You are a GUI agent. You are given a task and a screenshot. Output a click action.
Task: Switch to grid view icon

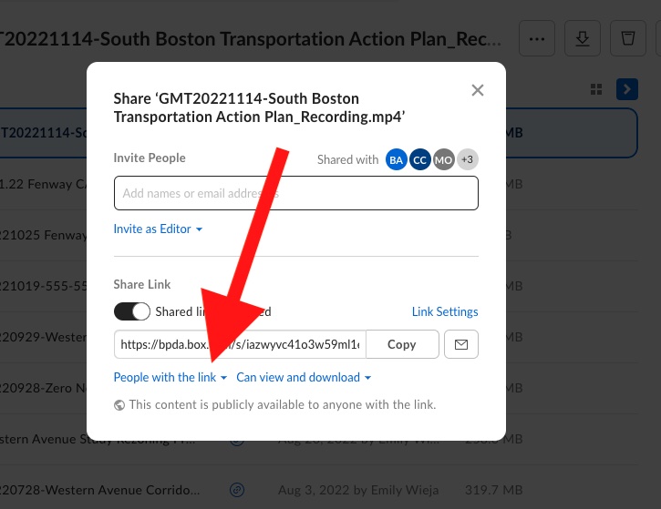pos(596,88)
